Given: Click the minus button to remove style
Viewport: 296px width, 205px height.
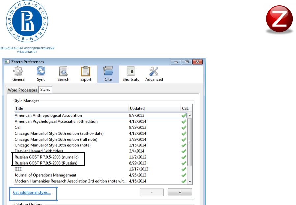Looking at the screenshot, I should coord(152,192).
